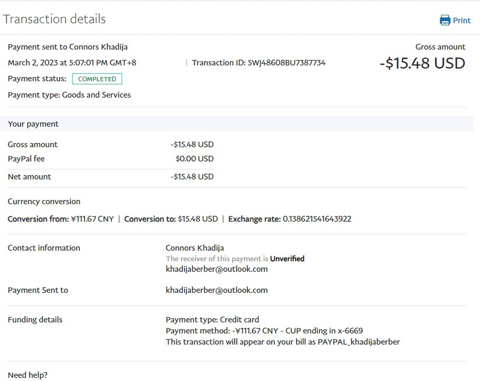Click receiver name Connors Khadija in contact info

pos(195,248)
